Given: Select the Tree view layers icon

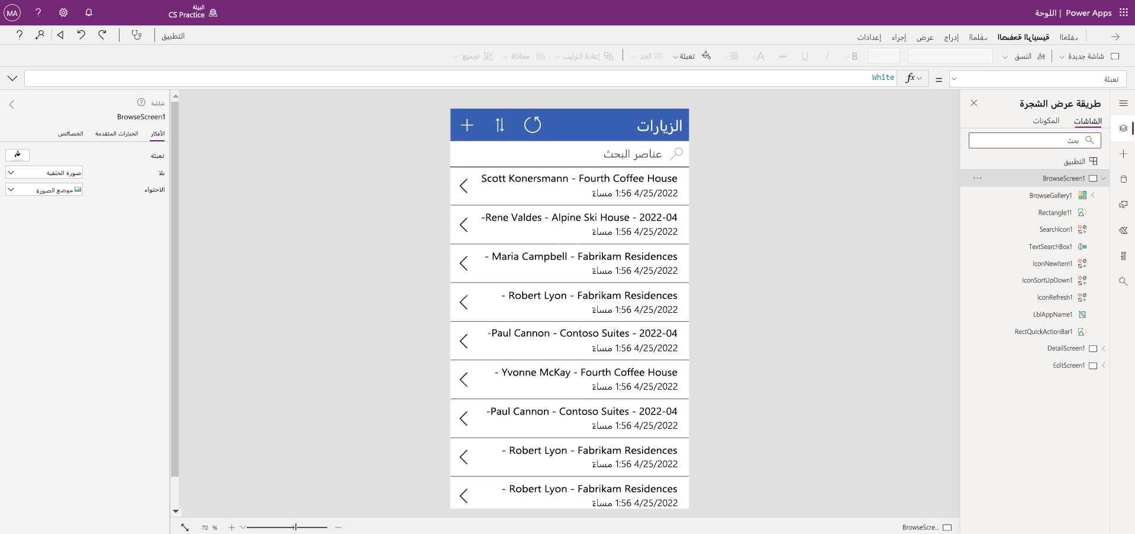Looking at the screenshot, I should point(1123,128).
